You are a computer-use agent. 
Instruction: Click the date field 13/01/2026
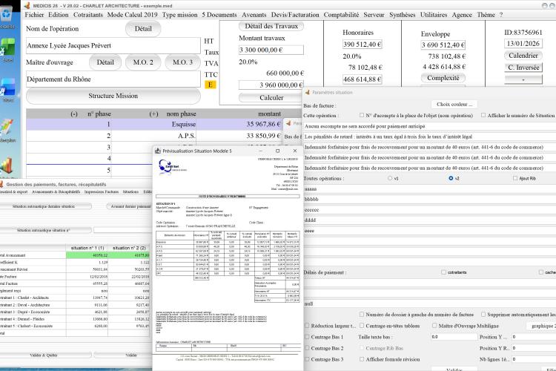click(523, 44)
